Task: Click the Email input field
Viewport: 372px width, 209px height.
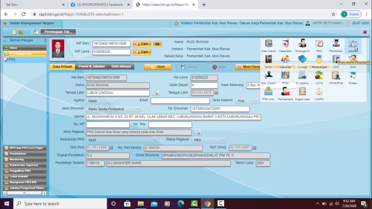Action: coord(180,100)
